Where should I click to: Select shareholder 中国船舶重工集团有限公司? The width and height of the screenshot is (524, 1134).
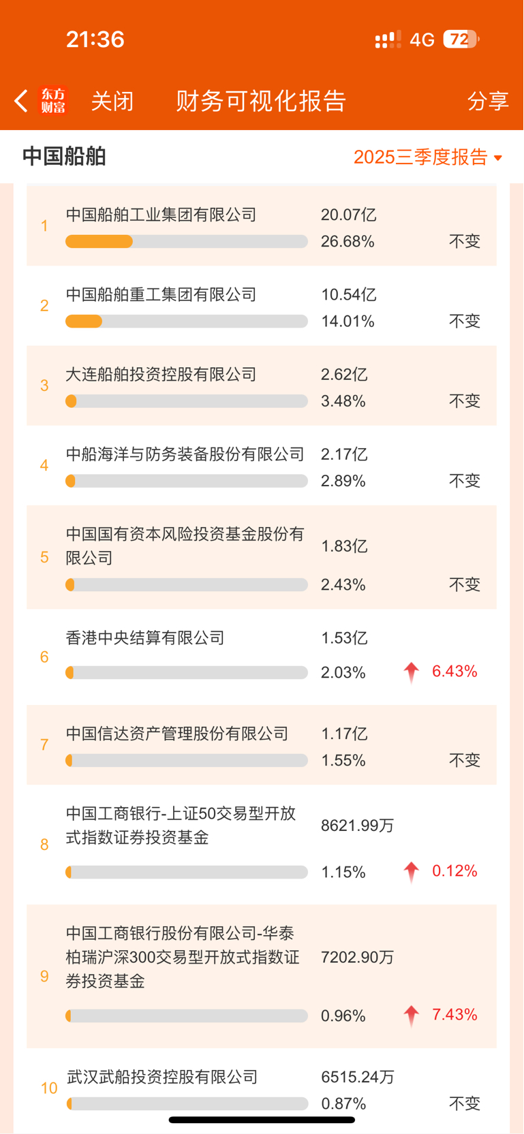(161, 295)
